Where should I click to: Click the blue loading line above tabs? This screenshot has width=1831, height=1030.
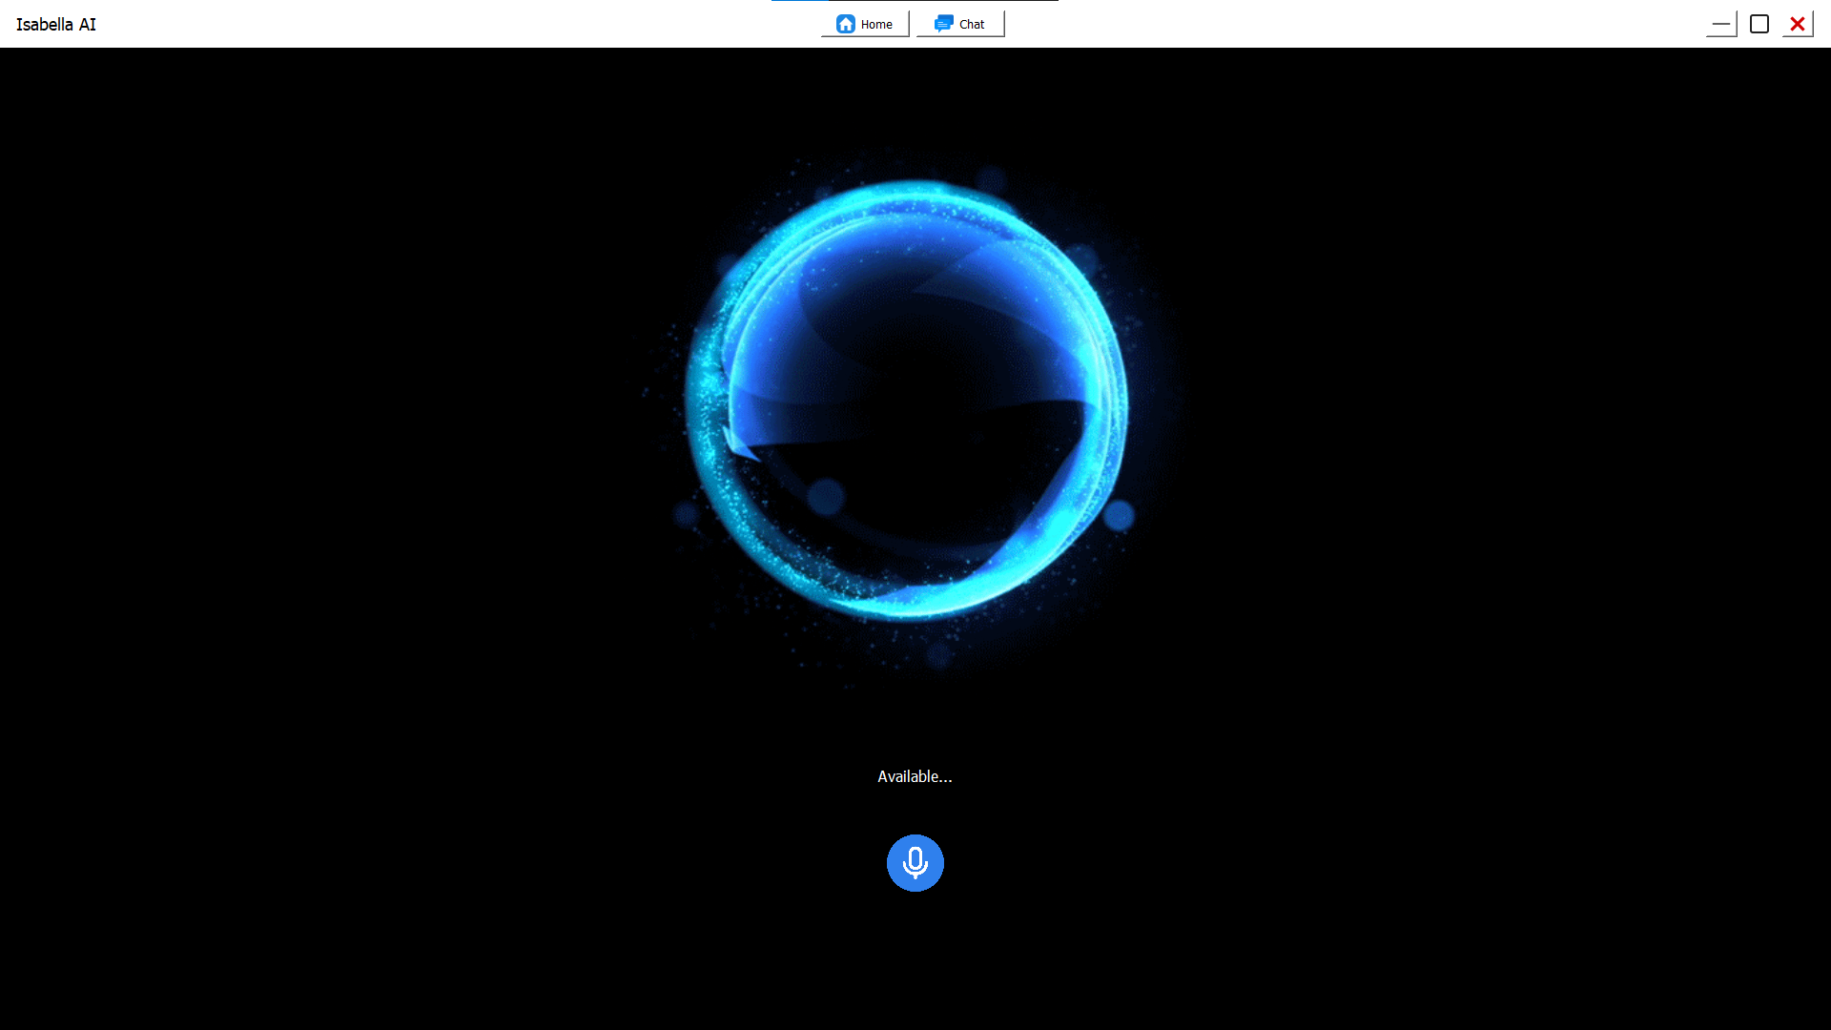[x=801, y=1]
